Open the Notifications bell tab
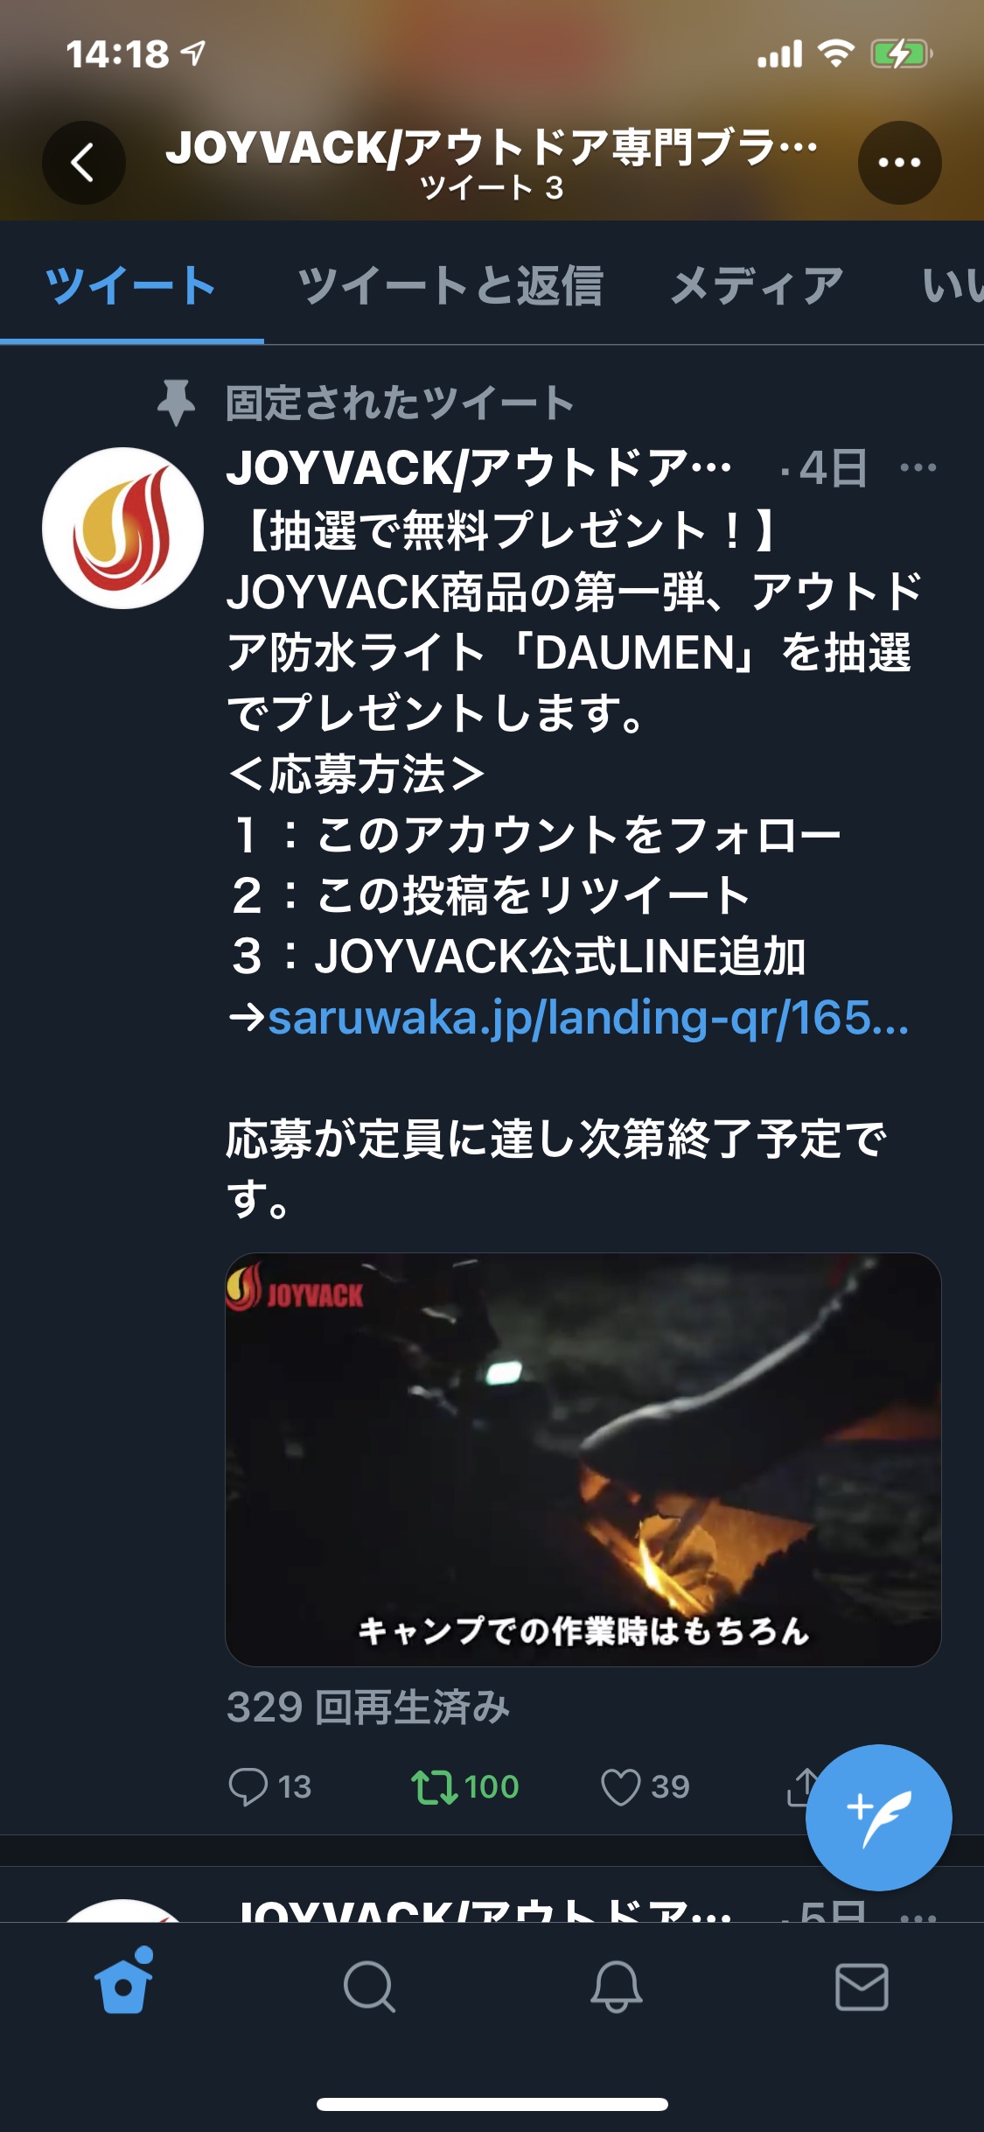984x2132 pixels. 616,1987
